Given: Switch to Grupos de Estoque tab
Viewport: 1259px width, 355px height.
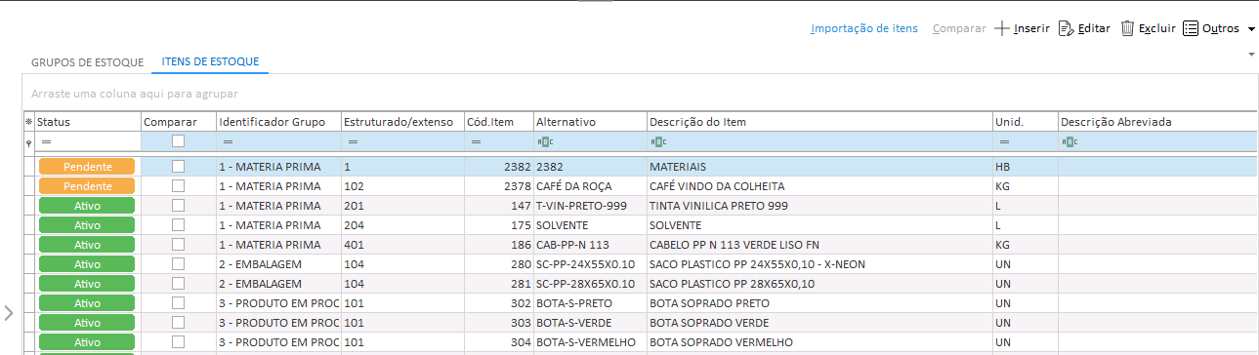Looking at the screenshot, I should point(88,61).
